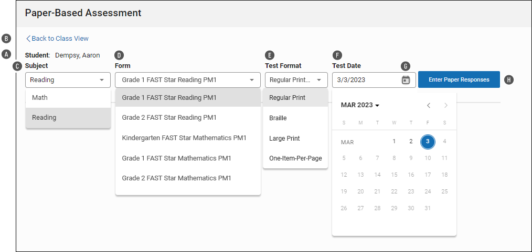The width and height of the screenshot is (532, 252).
Task: Select One-Item-Per-Page format
Action: pyautogui.click(x=295, y=158)
